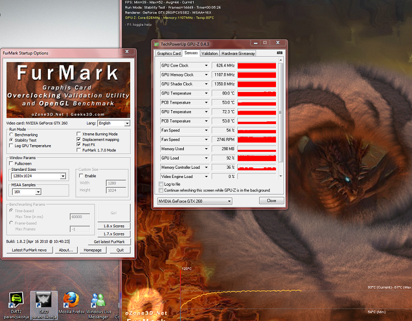The width and height of the screenshot is (412, 321).
Task: Toggle Post FX checkbox
Action: pos(79,145)
